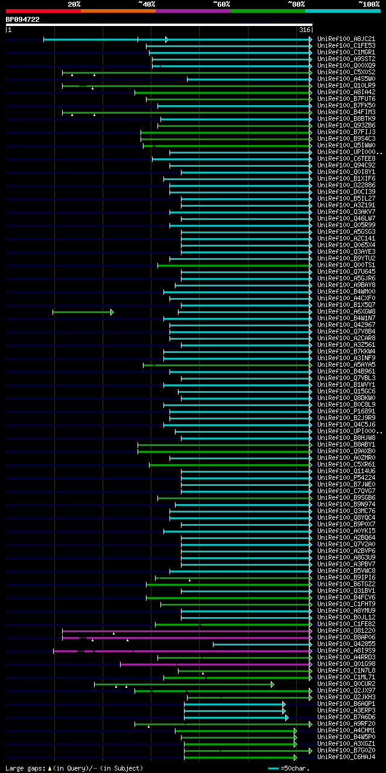
Task: Select the UniRef100_Q10LR9 label
Action: (x=346, y=86)
